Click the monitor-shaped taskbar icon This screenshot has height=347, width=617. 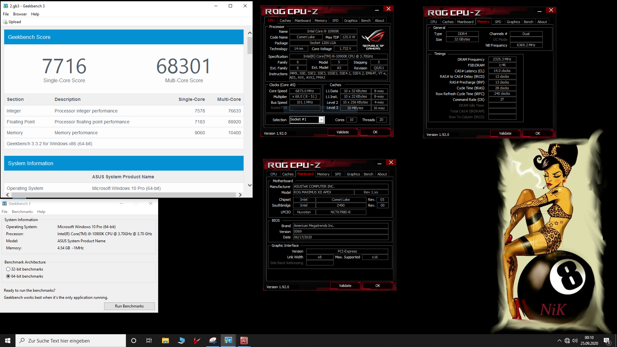181,341
